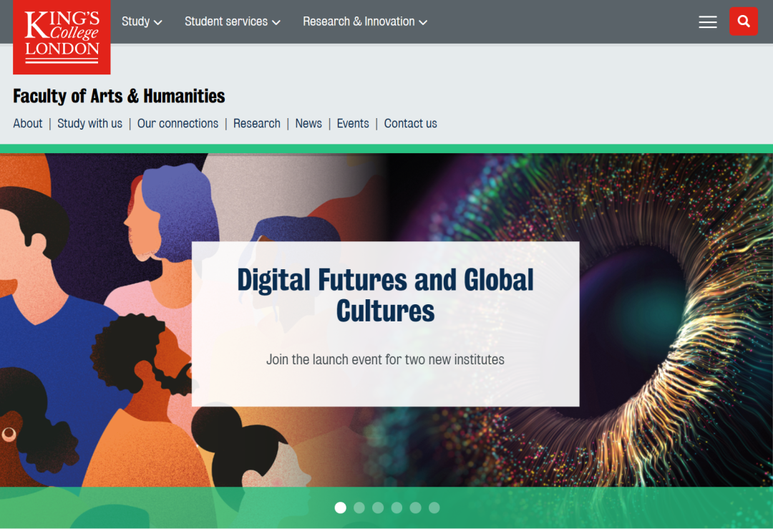
Task: Open the hamburger menu icon
Action: [707, 22]
